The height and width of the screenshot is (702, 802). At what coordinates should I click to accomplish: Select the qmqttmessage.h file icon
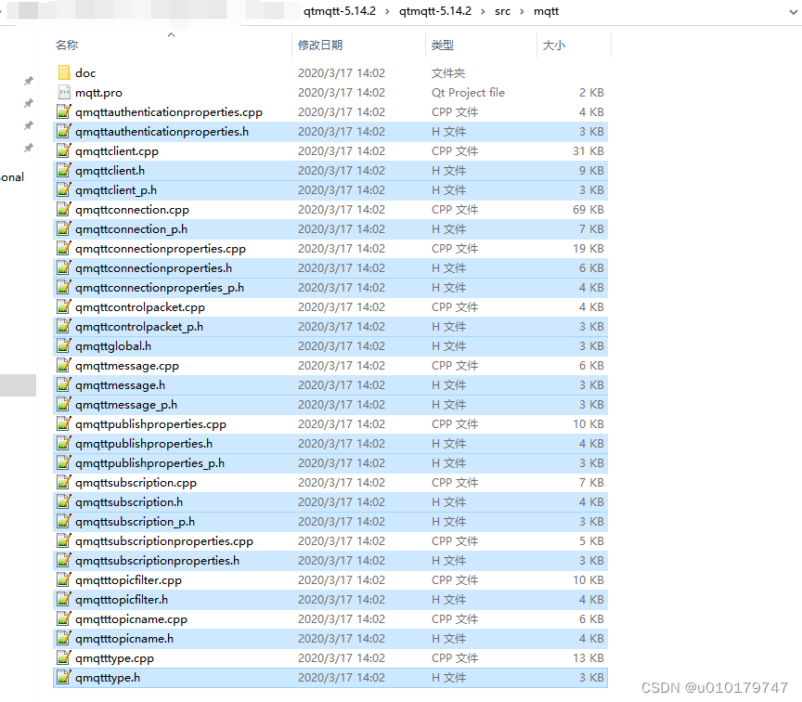63,384
